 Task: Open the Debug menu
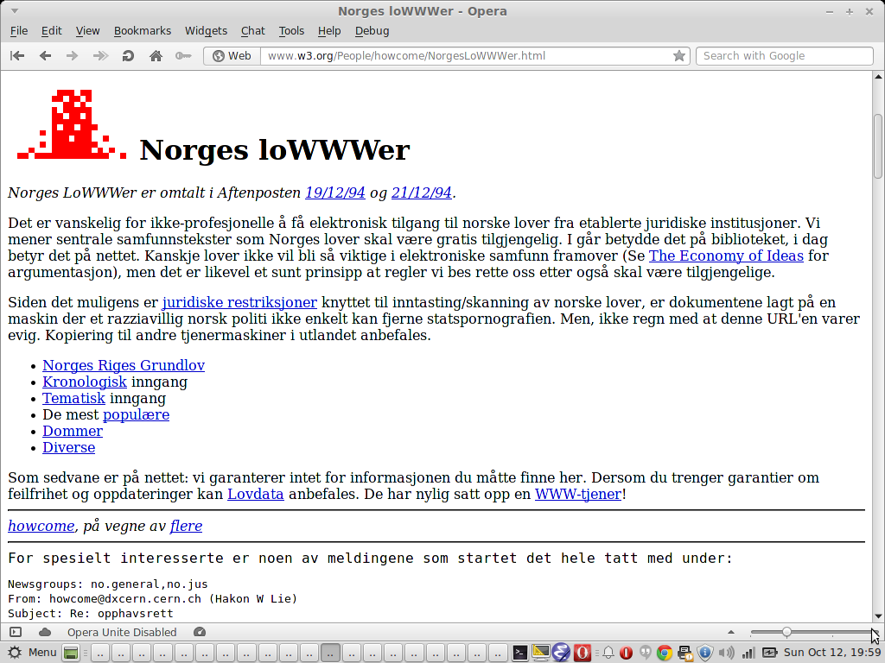click(x=372, y=31)
